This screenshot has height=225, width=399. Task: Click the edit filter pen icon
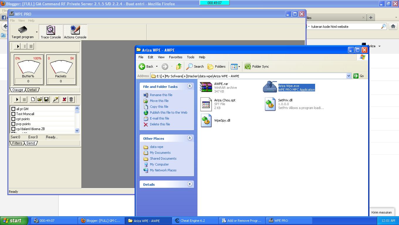[56, 99]
